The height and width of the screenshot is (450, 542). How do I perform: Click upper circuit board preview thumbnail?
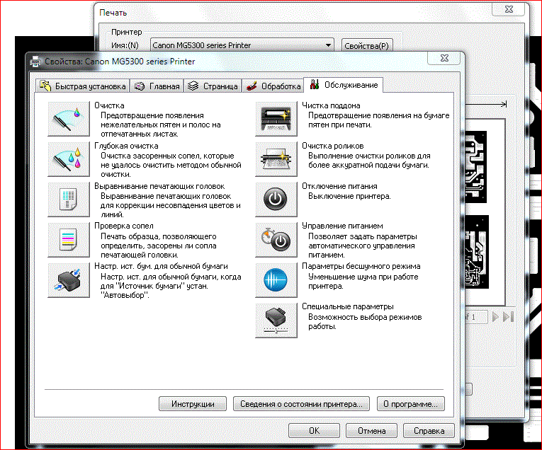click(x=476, y=167)
